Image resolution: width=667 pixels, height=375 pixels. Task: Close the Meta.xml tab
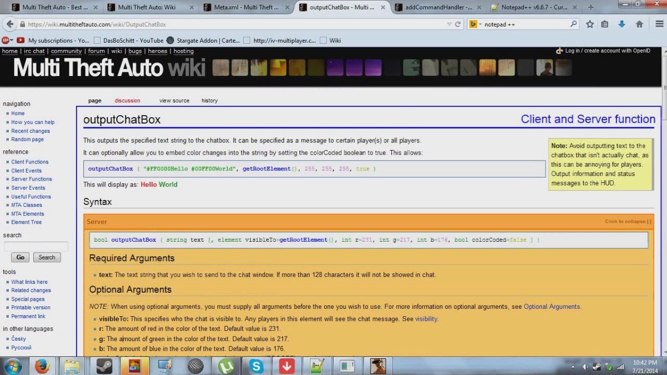(288, 7)
